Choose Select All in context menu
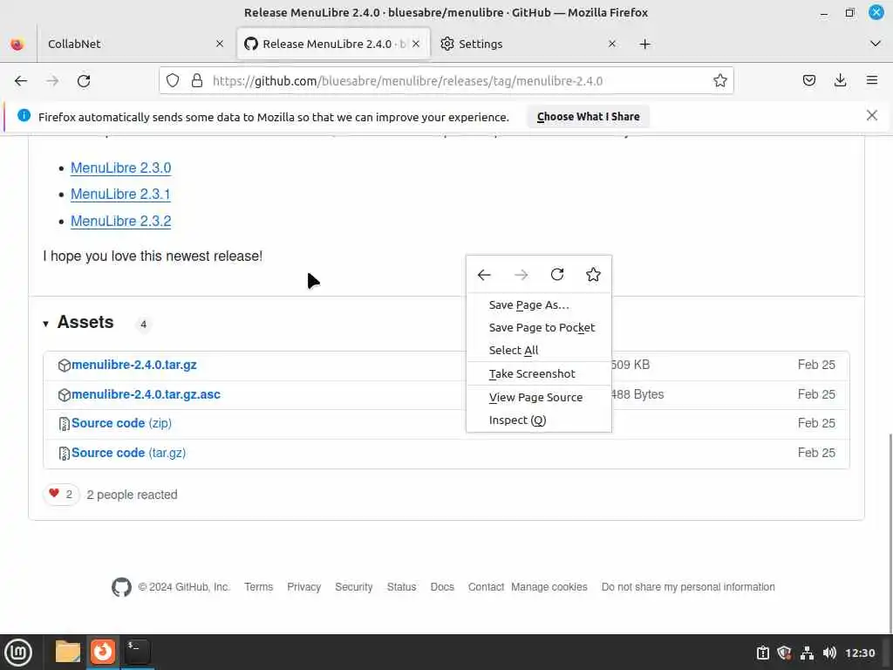Screen dimensions: 893x670 pos(539,351)
